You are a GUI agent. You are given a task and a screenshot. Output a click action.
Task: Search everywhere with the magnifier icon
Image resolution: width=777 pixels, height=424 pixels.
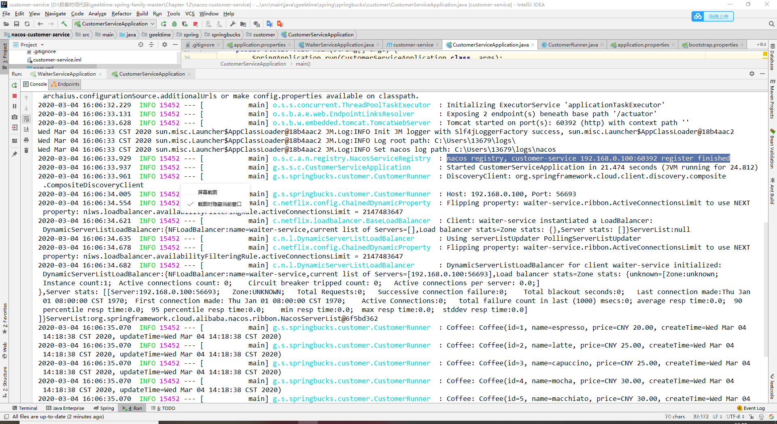click(771, 24)
